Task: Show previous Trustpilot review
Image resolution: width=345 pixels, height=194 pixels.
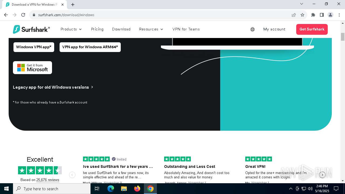Action: tap(72, 175)
